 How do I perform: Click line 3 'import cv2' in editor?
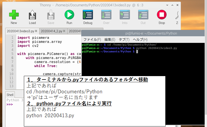(x=28, y=46)
